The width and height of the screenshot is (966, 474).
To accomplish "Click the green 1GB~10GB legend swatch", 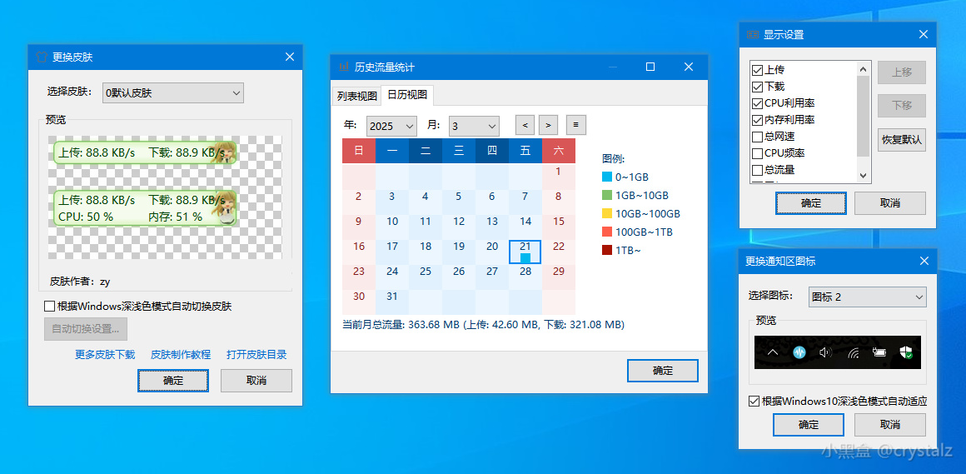I will coord(607,196).
